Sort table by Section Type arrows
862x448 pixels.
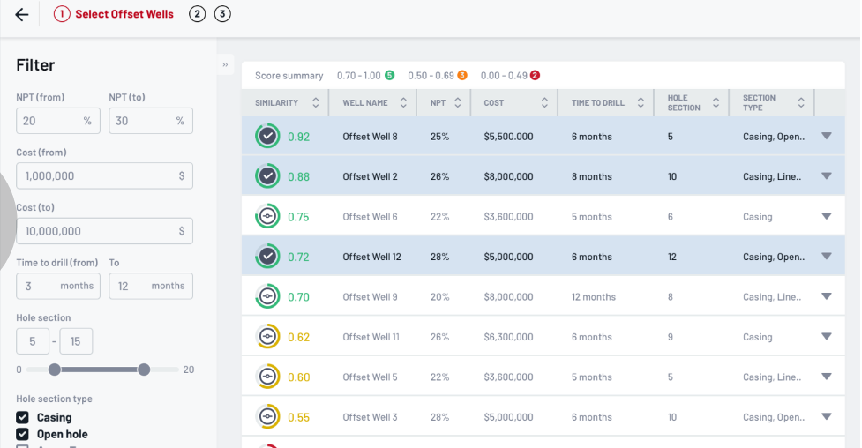[x=801, y=103]
